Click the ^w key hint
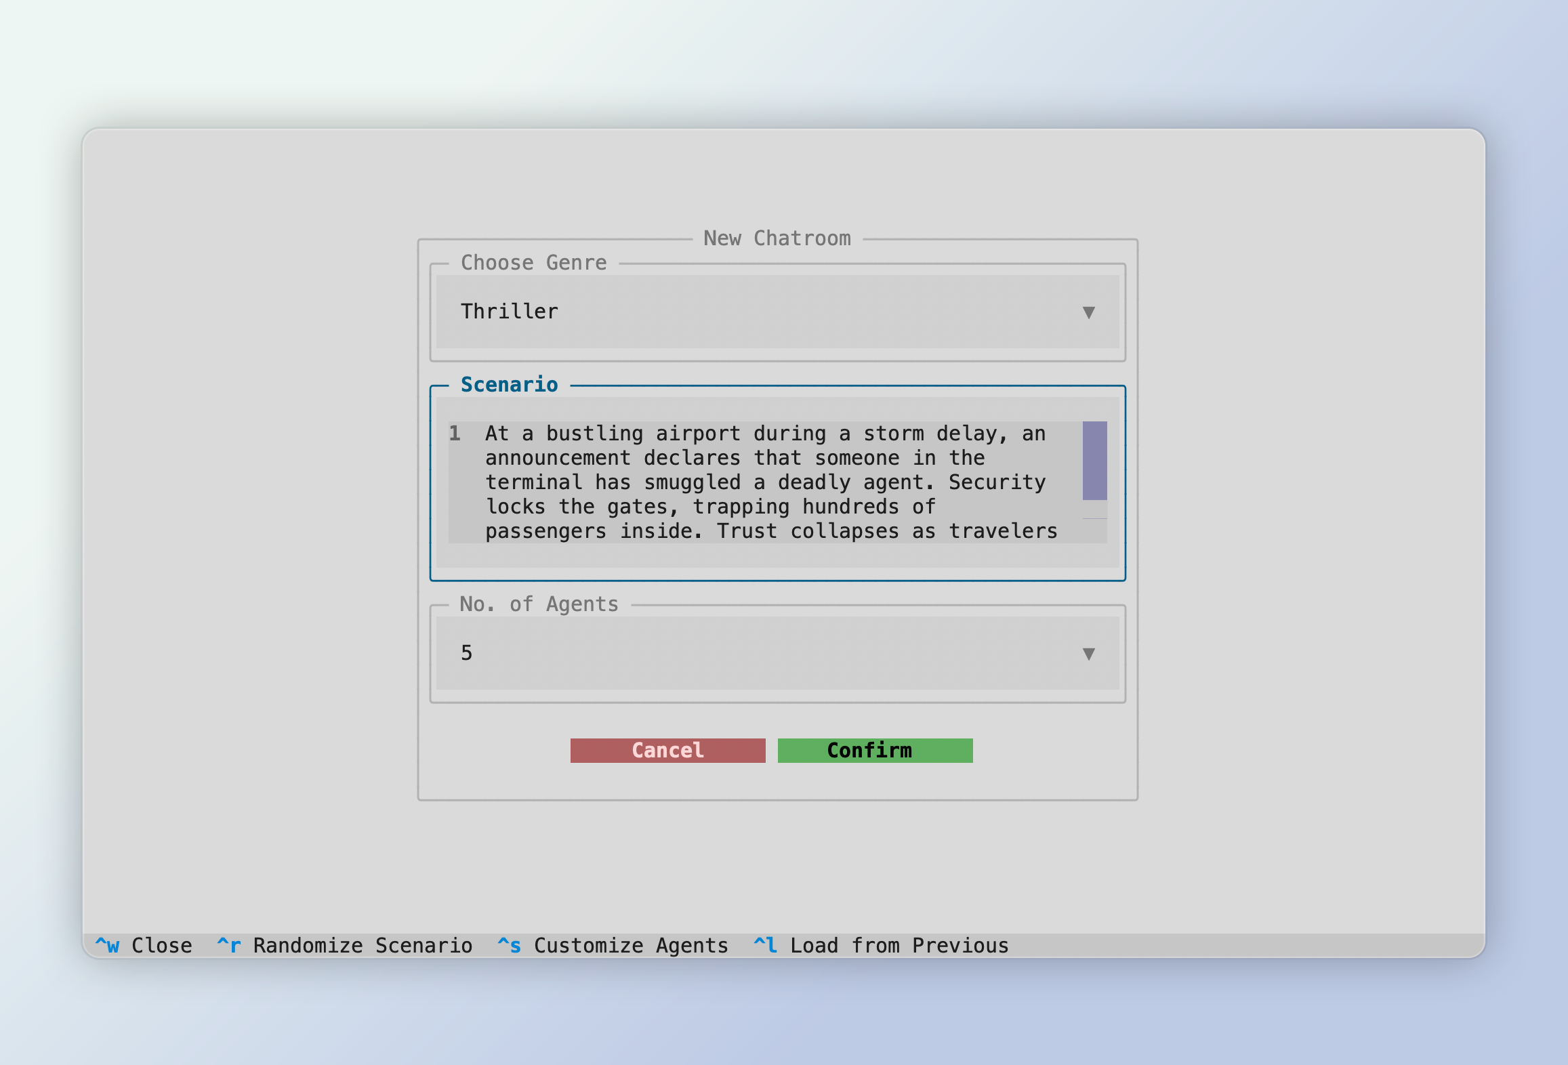The width and height of the screenshot is (1568, 1065). click(x=107, y=945)
